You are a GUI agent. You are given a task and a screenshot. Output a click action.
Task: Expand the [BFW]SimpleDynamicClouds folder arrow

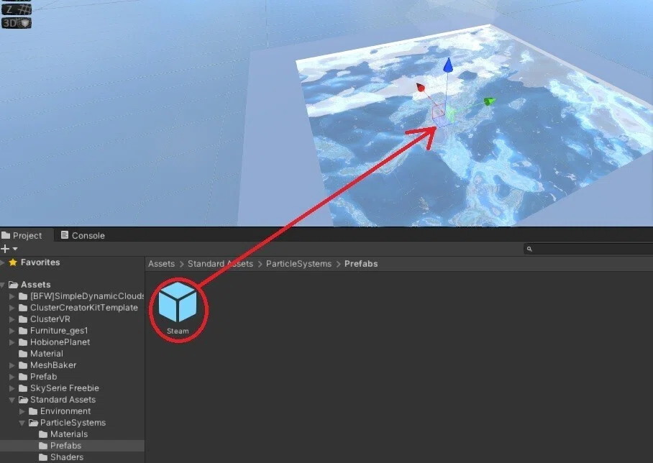pyautogui.click(x=12, y=296)
